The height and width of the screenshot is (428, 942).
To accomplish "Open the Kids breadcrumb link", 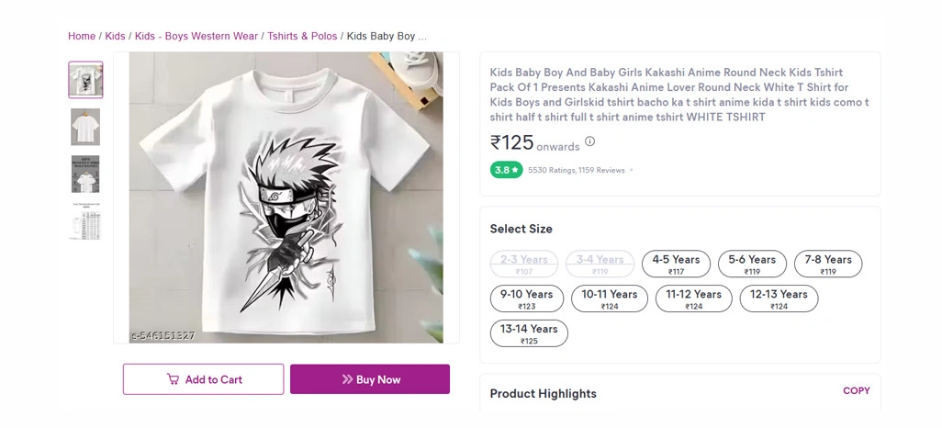I will [116, 36].
